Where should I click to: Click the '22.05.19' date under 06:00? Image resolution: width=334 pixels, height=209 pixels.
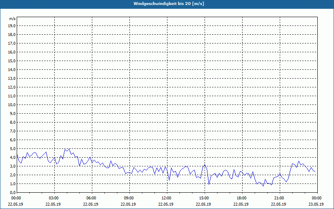tap(91, 204)
